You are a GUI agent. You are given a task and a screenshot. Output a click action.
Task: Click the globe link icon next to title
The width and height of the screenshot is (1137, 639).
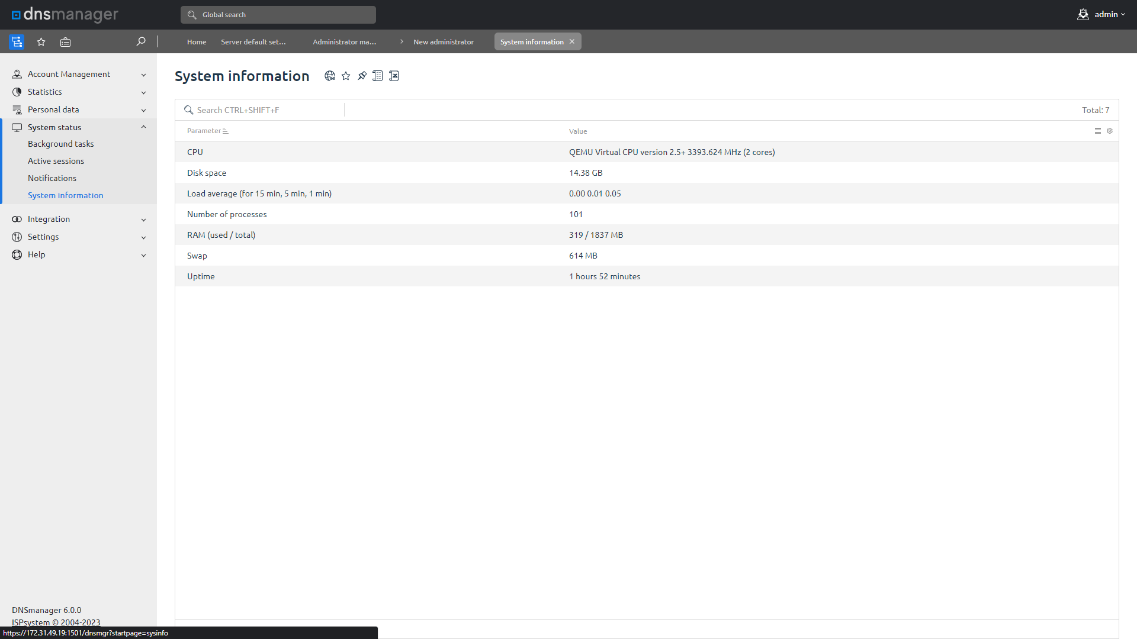330,76
